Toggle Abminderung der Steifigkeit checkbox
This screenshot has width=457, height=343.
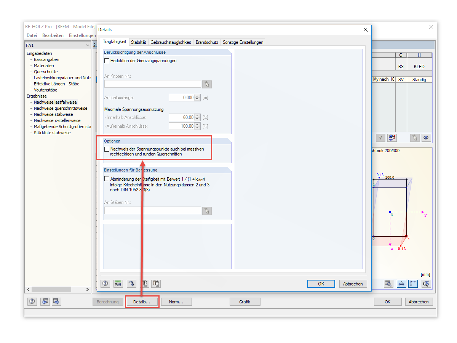pos(107,178)
